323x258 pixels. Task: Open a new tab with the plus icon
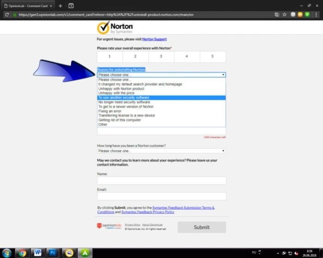click(x=61, y=6)
